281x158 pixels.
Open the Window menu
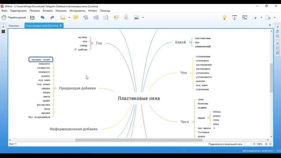[x=93, y=11]
